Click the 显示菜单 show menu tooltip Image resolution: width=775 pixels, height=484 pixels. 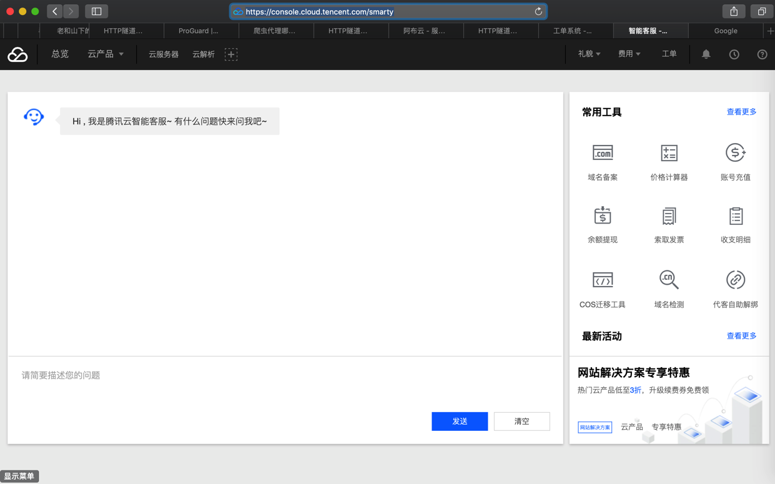(x=19, y=477)
